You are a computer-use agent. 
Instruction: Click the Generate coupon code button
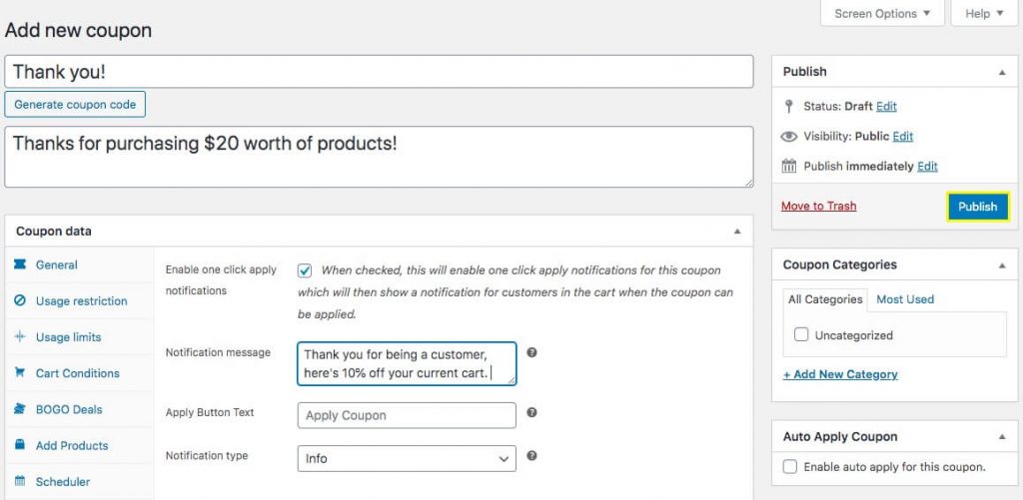point(75,104)
